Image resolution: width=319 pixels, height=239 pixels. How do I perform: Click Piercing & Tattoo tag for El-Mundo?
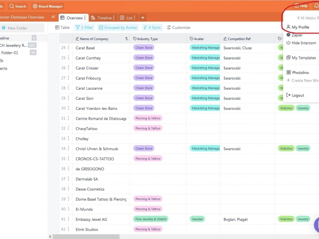(x=148, y=209)
